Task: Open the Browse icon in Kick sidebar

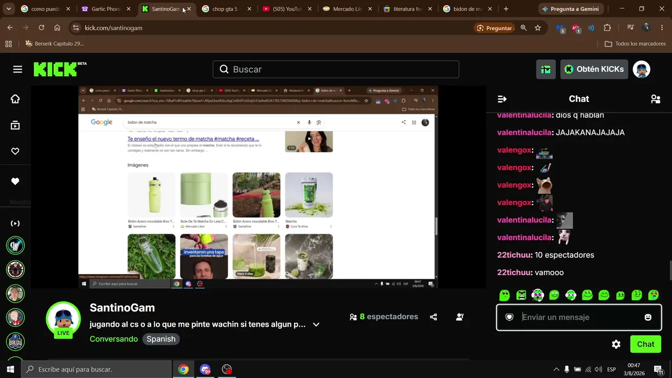Action: pos(15,125)
